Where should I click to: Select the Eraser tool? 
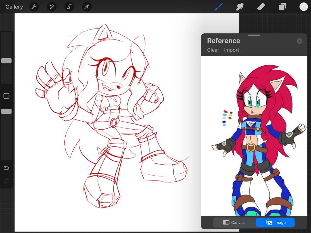pyautogui.click(x=261, y=7)
